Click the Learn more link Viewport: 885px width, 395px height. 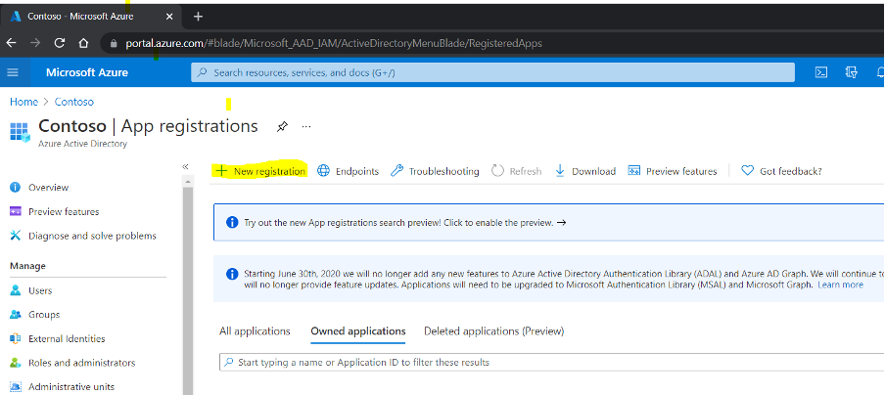click(x=840, y=285)
